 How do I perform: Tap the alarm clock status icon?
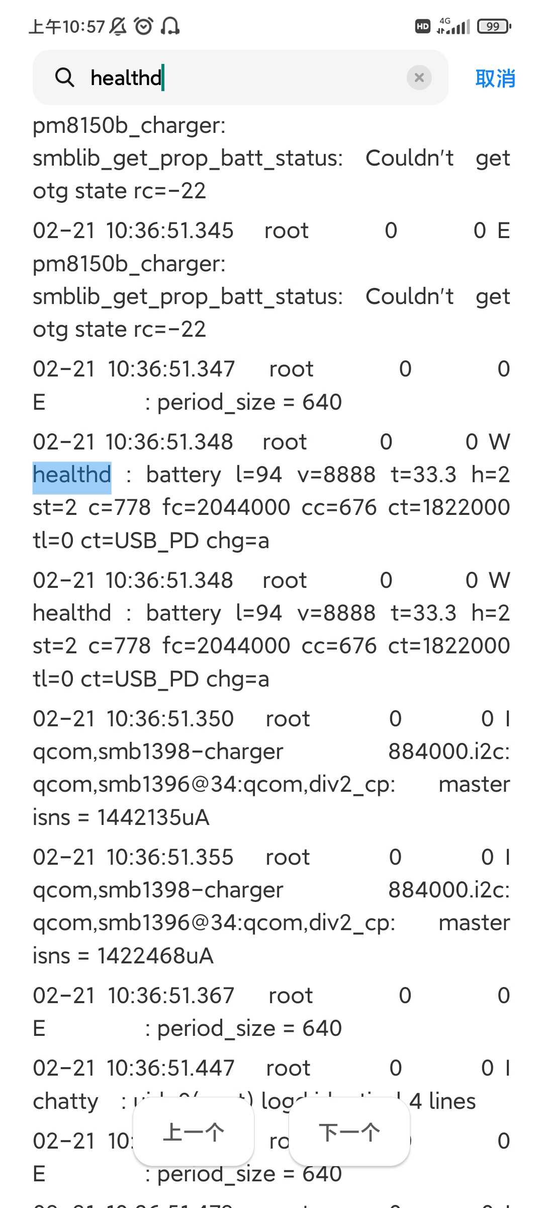pyautogui.click(x=144, y=26)
